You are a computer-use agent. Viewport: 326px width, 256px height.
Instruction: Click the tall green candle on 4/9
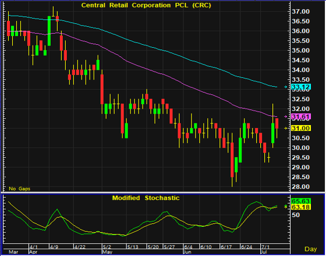coord(49,31)
